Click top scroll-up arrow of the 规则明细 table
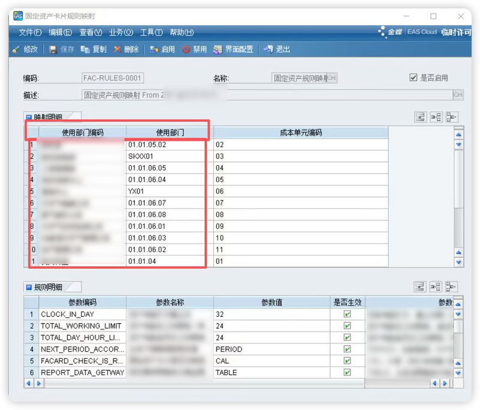480x410 pixels. pyautogui.click(x=458, y=304)
